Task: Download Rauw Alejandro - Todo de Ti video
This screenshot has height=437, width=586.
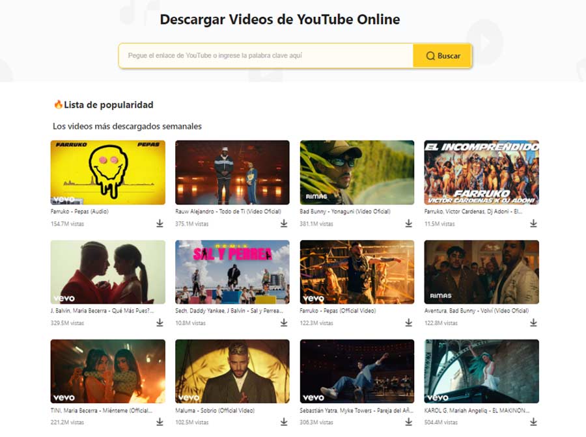Action: [284, 223]
